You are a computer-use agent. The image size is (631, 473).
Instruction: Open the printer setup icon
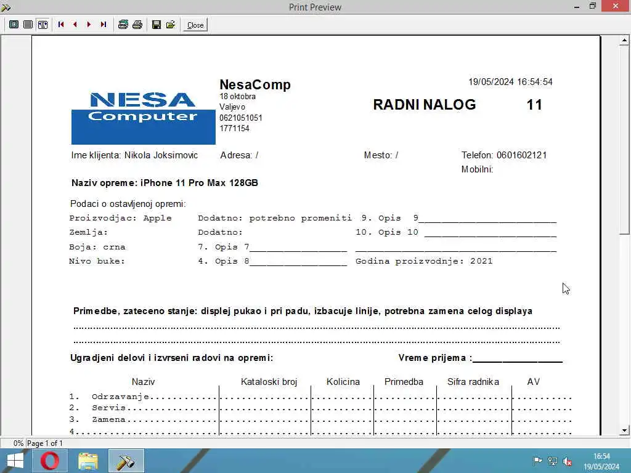[123, 25]
